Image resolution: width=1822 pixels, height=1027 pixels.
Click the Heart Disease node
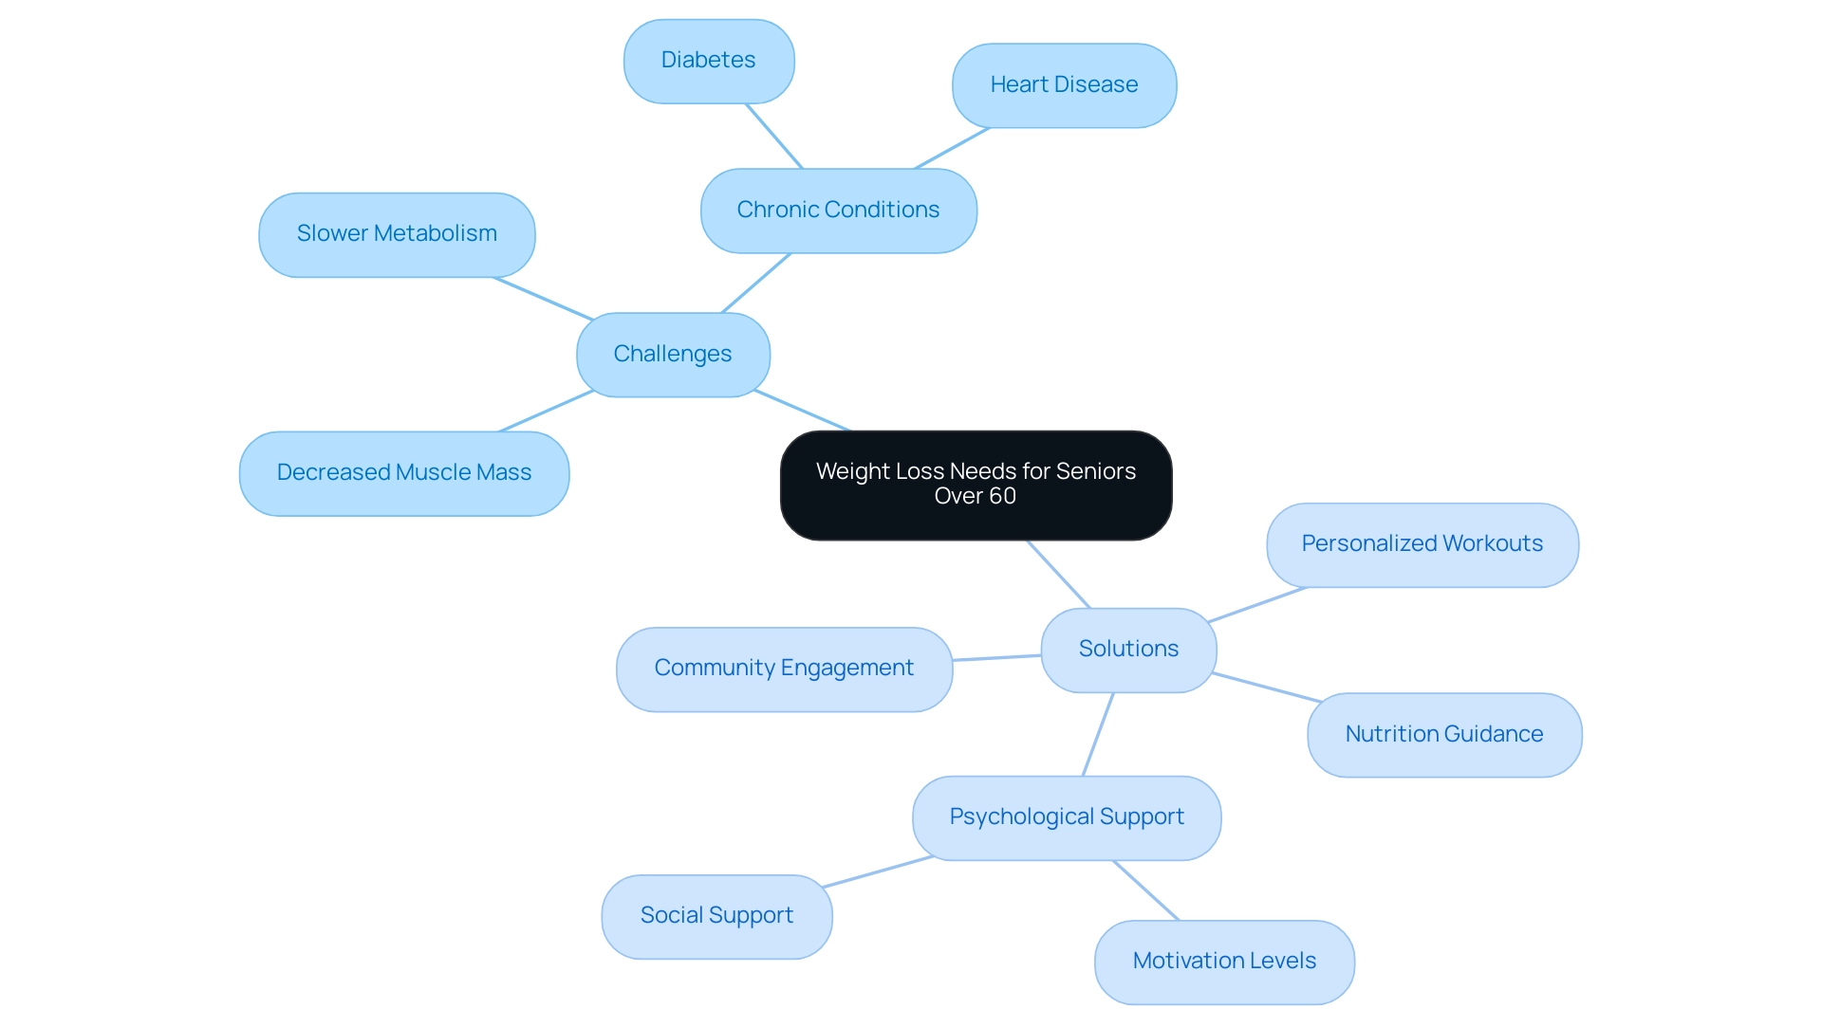tap(1065, 83)
